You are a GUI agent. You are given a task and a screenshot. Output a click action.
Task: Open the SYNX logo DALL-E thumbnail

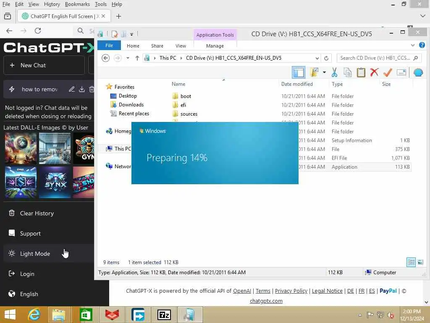click(x=55, y=182)
